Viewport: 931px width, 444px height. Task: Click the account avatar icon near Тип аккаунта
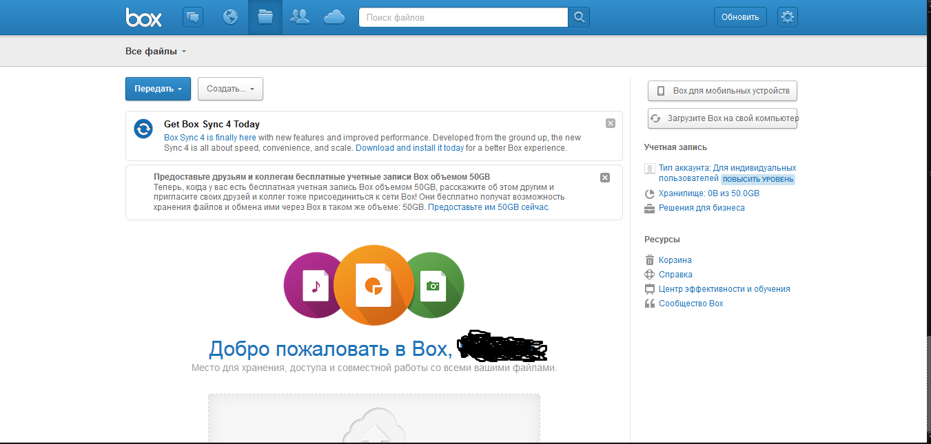[x=649, y=169]
